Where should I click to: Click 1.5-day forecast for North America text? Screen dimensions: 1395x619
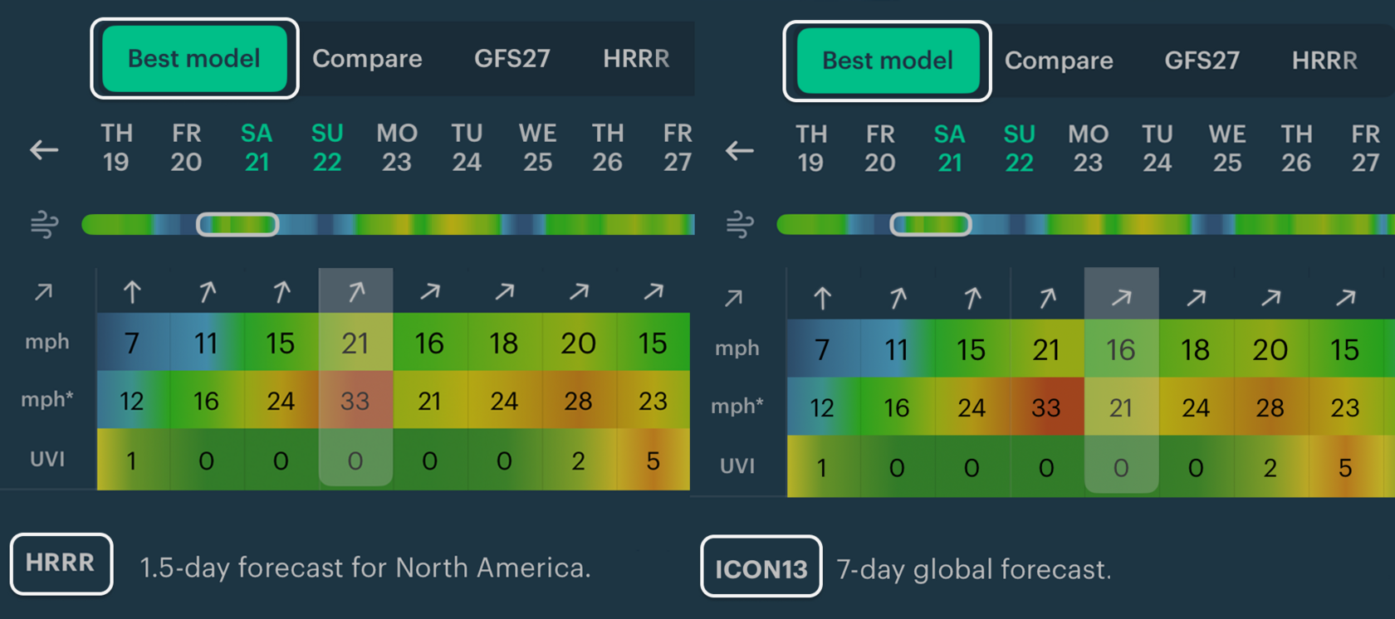tap(365, 568)
